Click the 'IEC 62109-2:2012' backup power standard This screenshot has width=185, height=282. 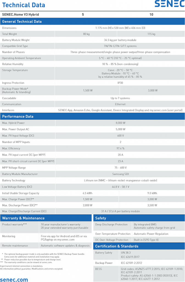131,263
